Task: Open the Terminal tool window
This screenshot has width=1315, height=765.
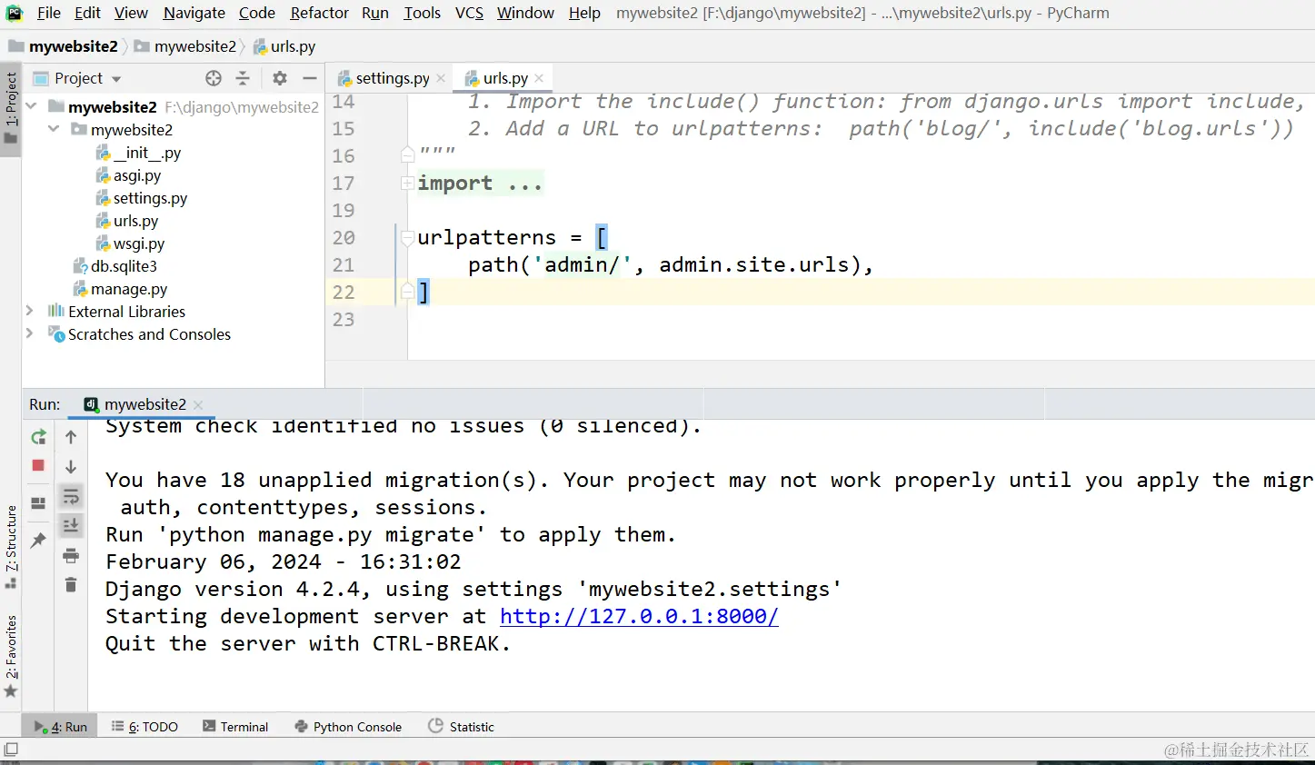Action: point(235,727)
